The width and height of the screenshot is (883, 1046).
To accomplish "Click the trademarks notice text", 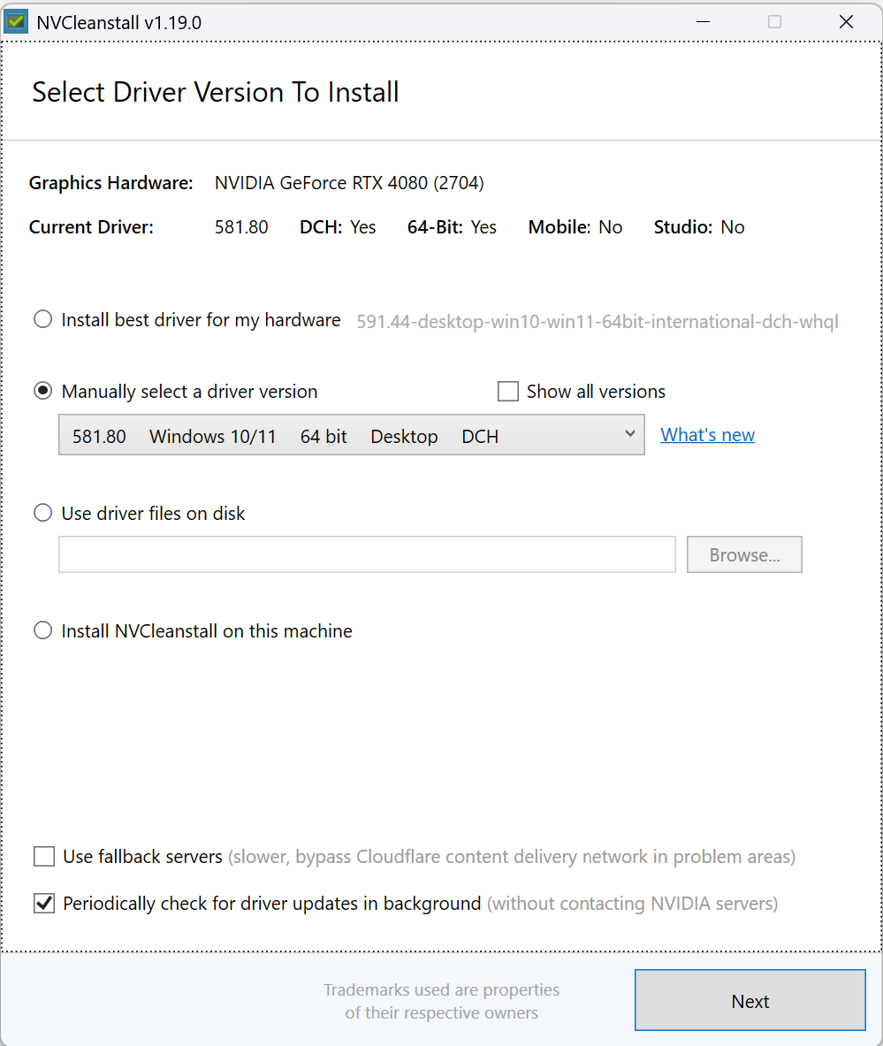I will tap(441, 1000).
